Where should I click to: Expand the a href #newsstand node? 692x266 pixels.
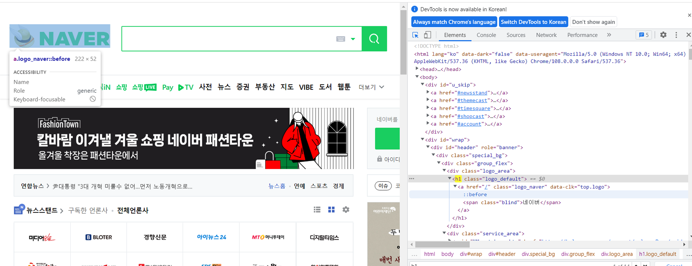pyautogui.click(x=428, y=92)
